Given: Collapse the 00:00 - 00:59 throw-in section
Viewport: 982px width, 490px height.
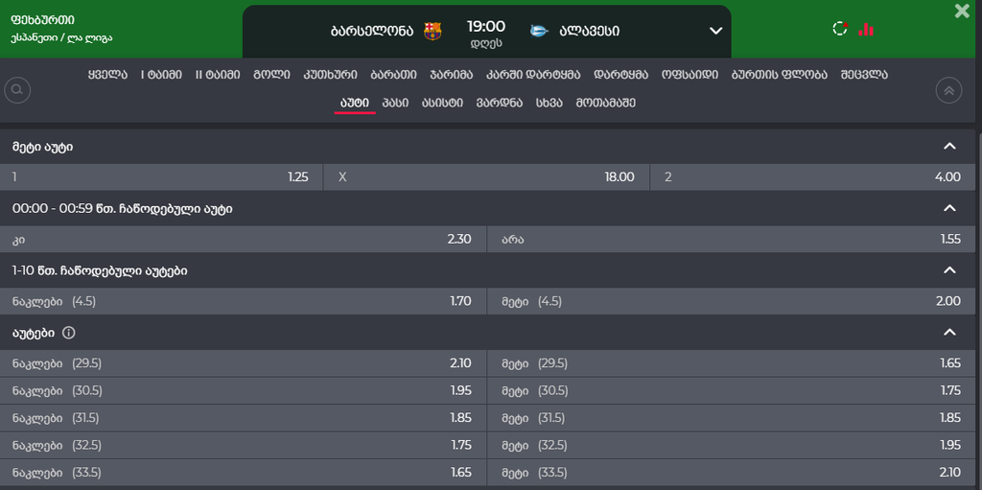Looking at the screenshot, I should pos(949,208).
